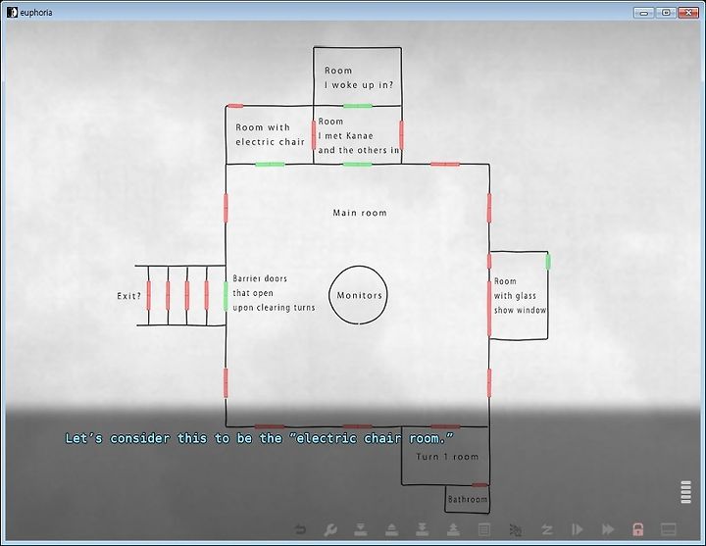Screen dimensions: 706x546
Task: Click the 'Room I met Kanae and the others in' label
Action: click(359, 136)
